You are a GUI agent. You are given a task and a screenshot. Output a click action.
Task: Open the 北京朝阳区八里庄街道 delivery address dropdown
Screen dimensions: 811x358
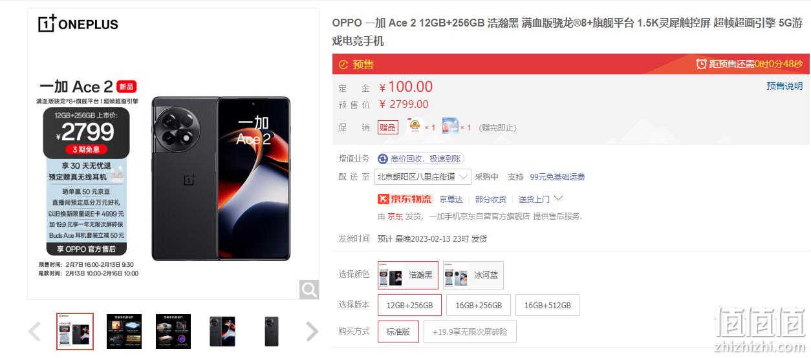(424, 176)
